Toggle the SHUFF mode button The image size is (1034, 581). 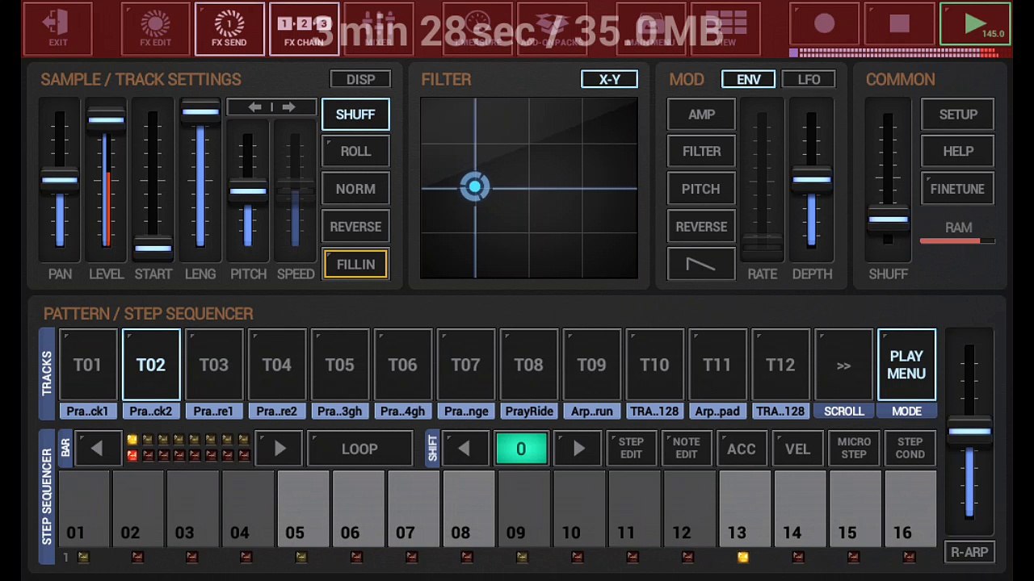(x=355, y=115)
